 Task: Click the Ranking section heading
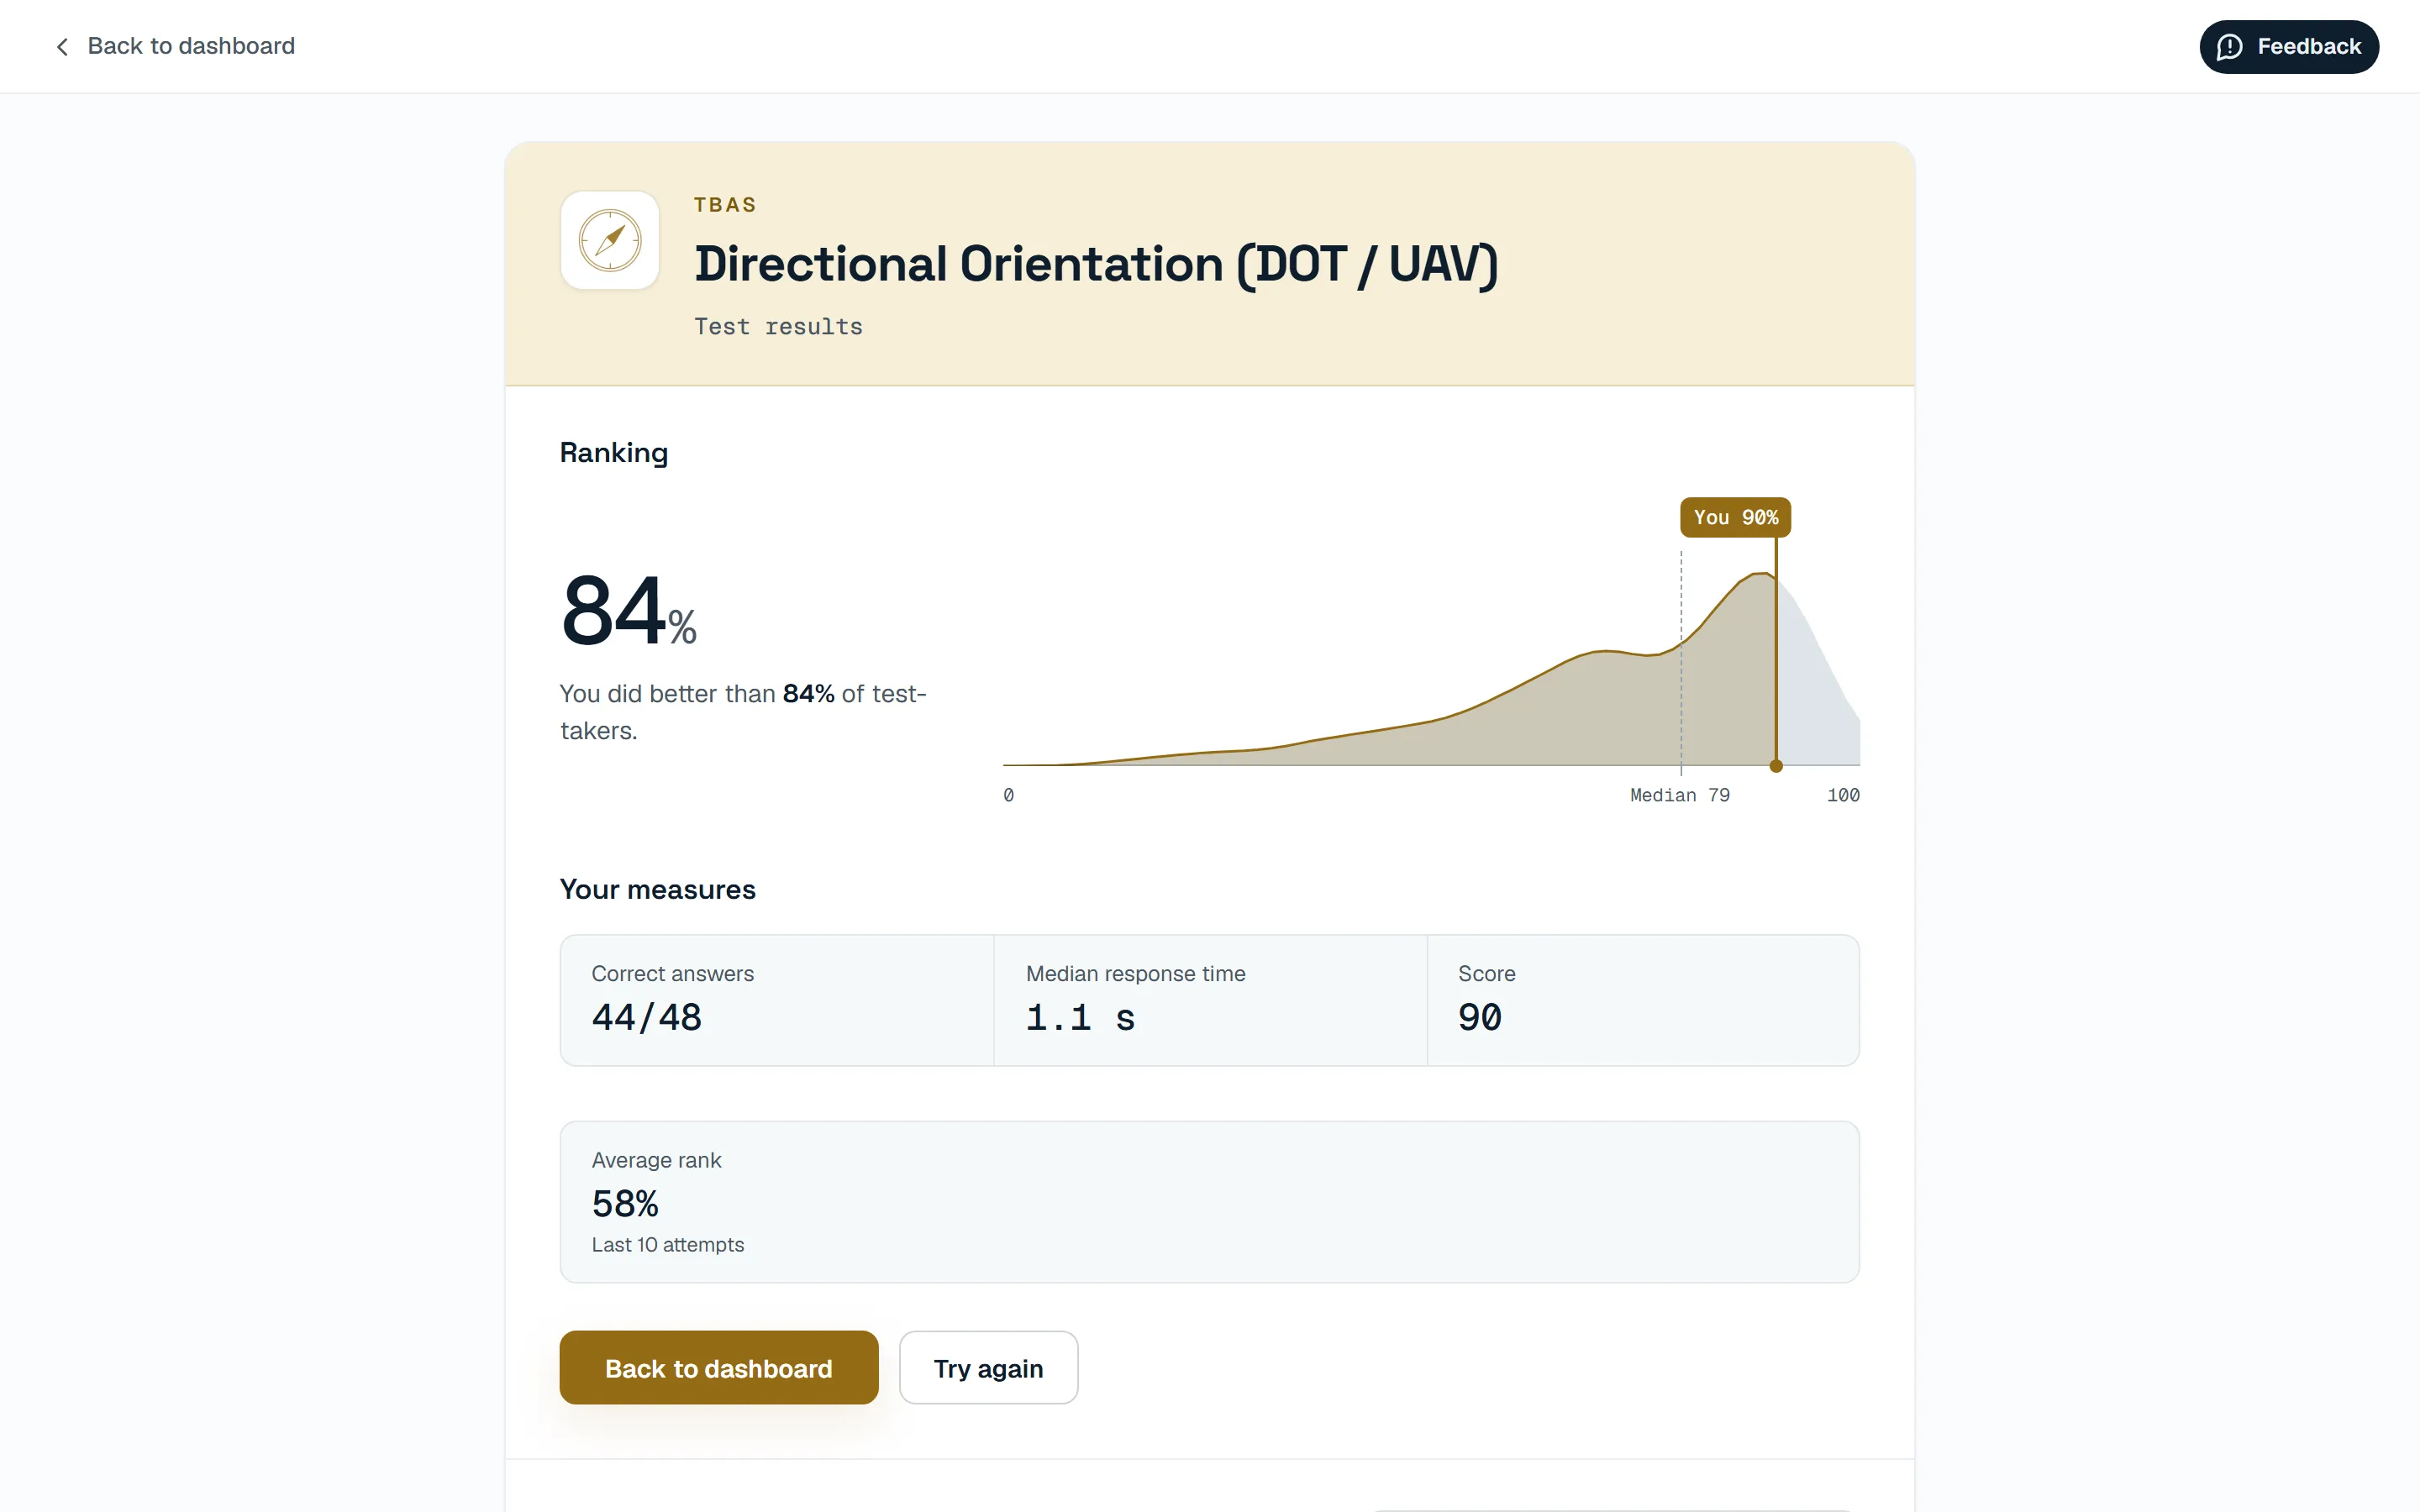click(x=614, y=453)
